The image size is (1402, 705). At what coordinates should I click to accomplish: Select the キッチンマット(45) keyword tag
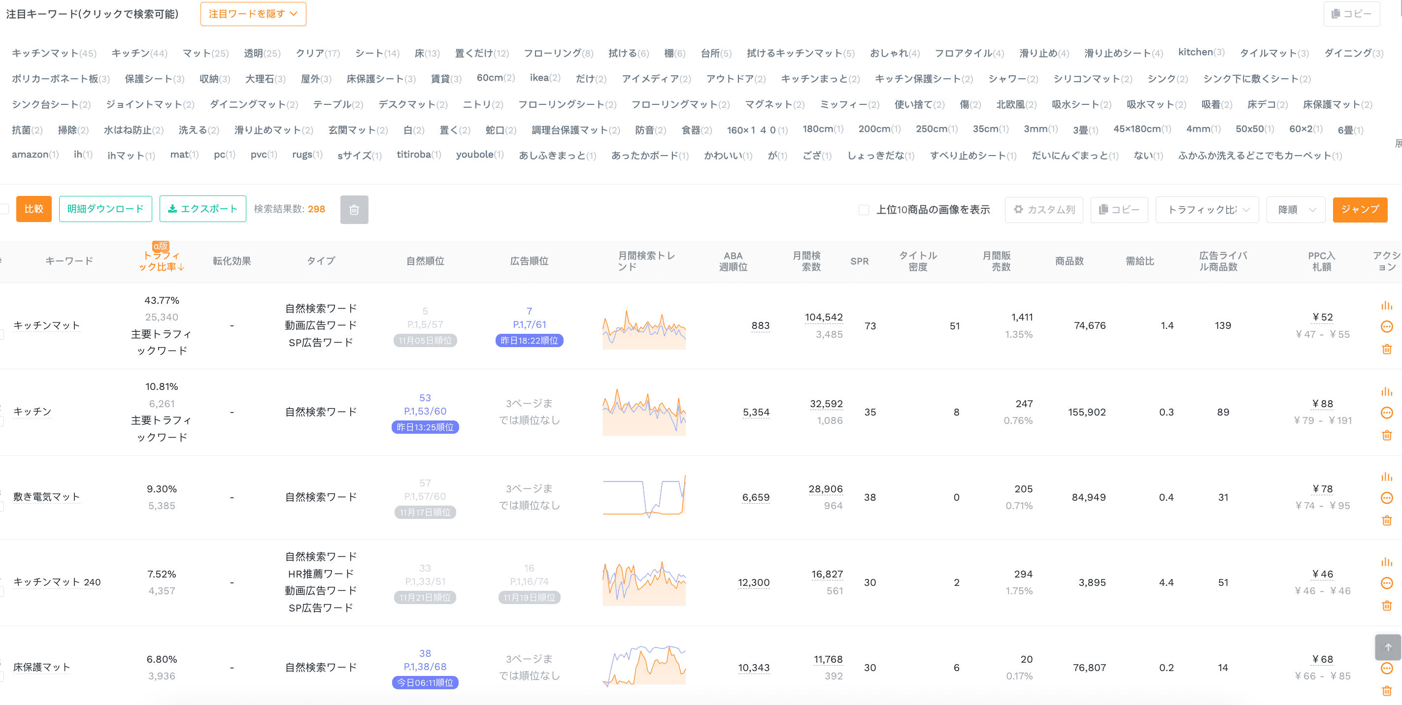point(54,53)
